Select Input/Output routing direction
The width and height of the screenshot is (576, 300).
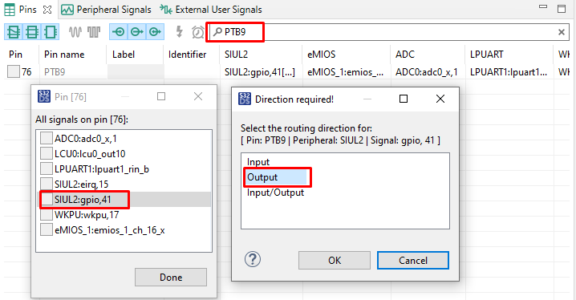pyautogui.click(x=275, y=193)
